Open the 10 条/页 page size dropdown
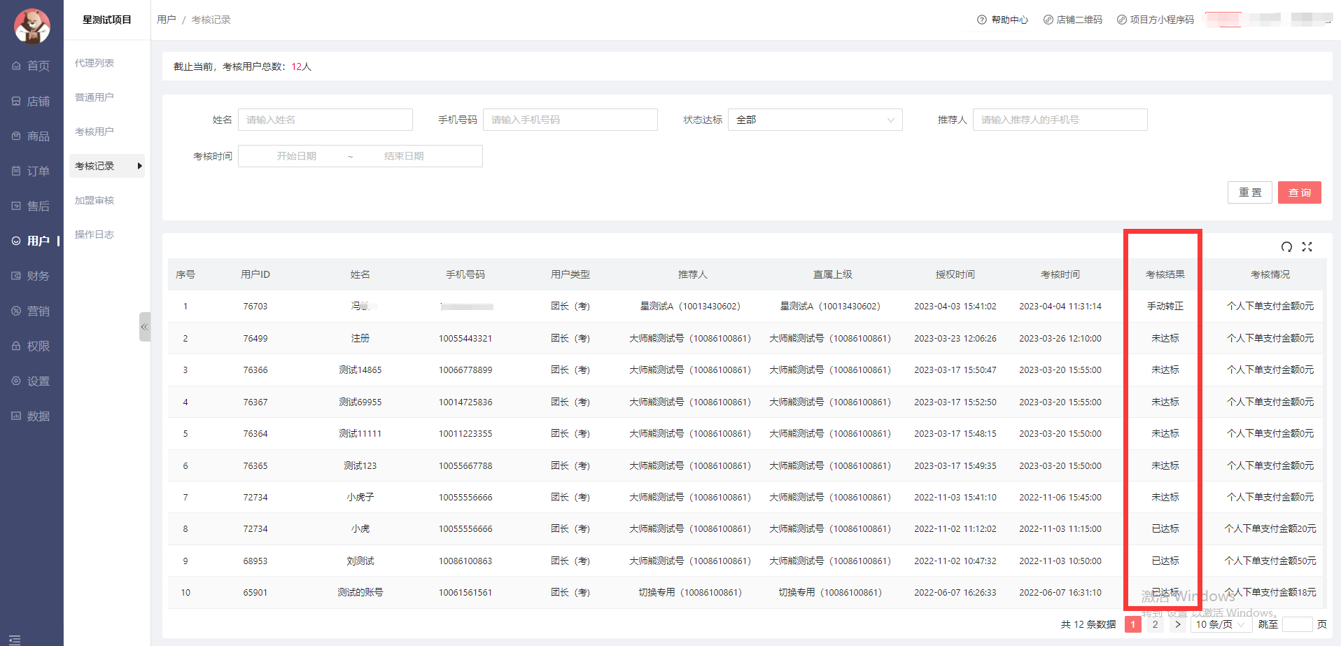 click(1220, 624)
